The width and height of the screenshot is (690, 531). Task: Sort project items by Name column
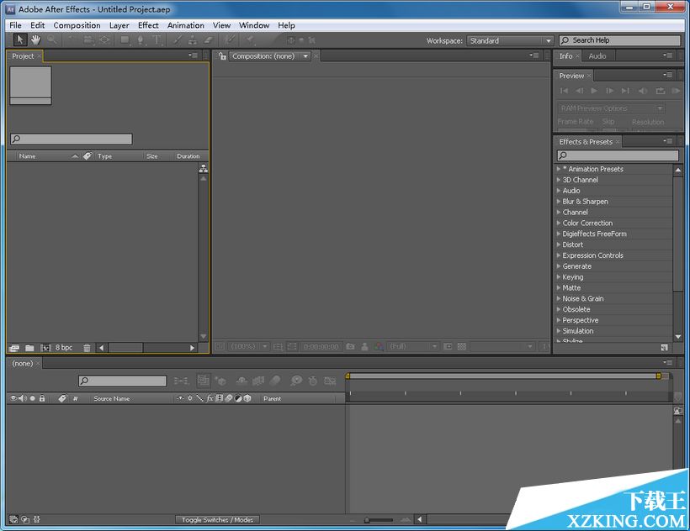[x=27, y=156]
